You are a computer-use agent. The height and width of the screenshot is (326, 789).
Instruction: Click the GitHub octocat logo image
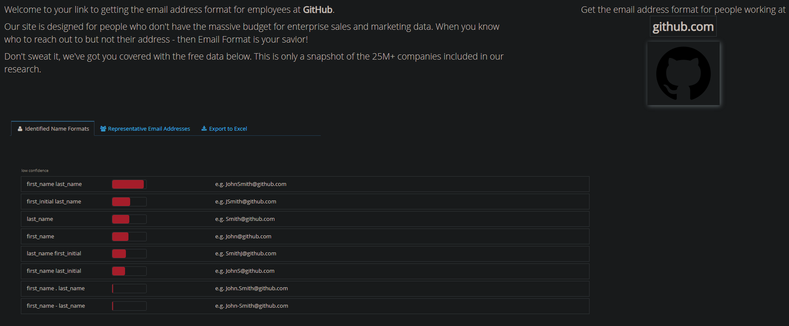coord(683,74)
